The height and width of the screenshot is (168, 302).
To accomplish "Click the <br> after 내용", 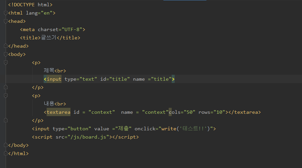I will [x=60, y=104].
